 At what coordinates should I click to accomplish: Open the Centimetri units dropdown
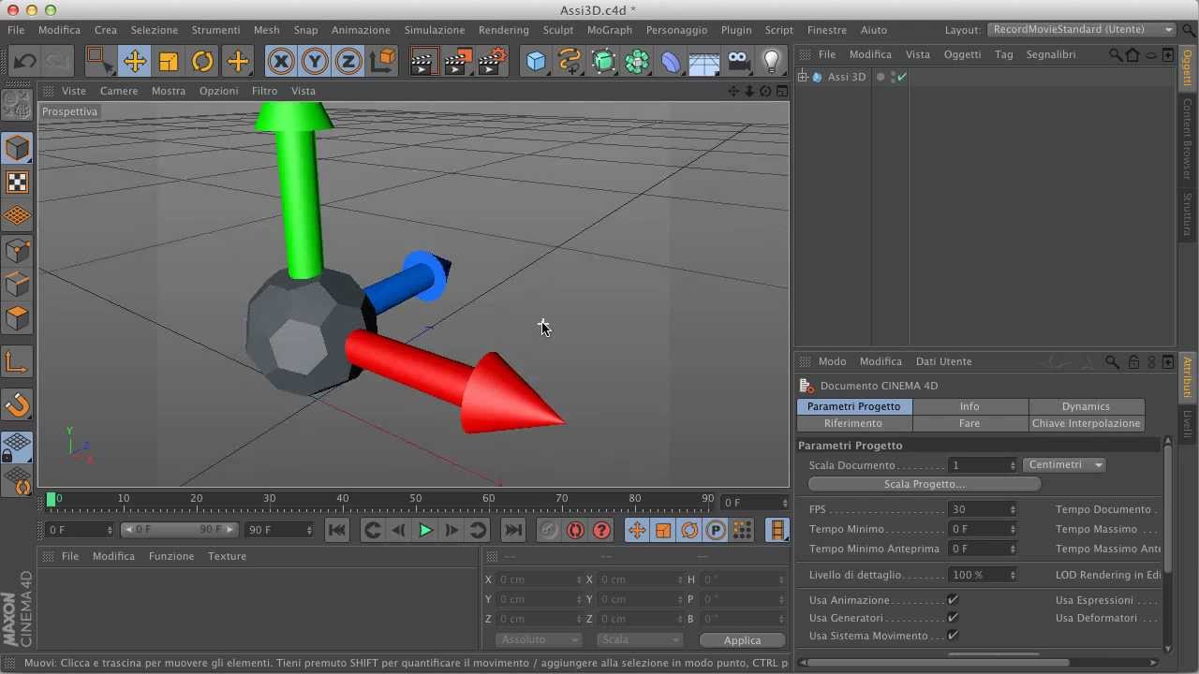coord(1065,464)
